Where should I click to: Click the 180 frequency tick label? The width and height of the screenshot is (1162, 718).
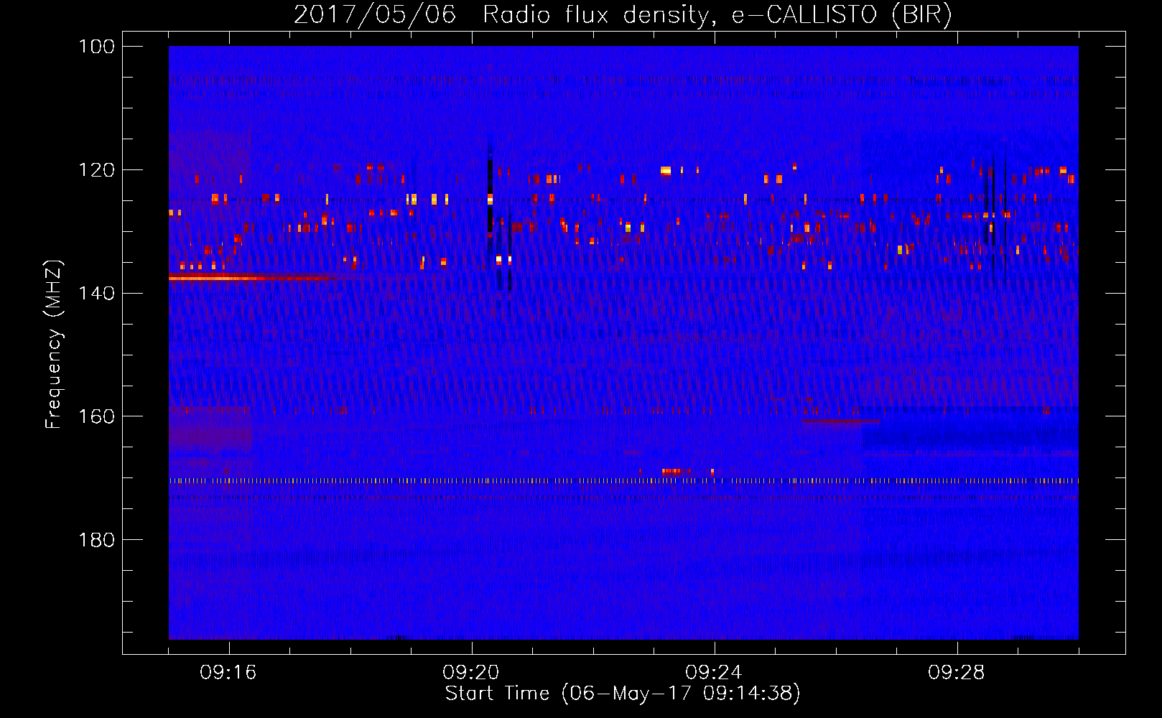pos(96,539)
